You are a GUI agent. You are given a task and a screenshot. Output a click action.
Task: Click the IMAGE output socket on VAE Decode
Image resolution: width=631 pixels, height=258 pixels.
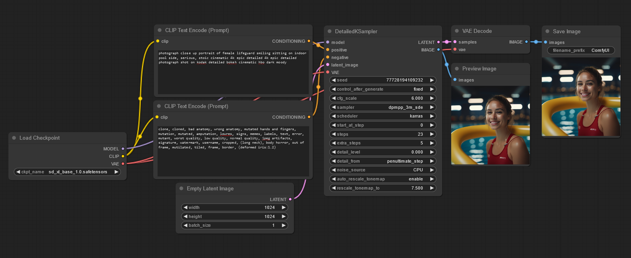(x=526, y=42)
